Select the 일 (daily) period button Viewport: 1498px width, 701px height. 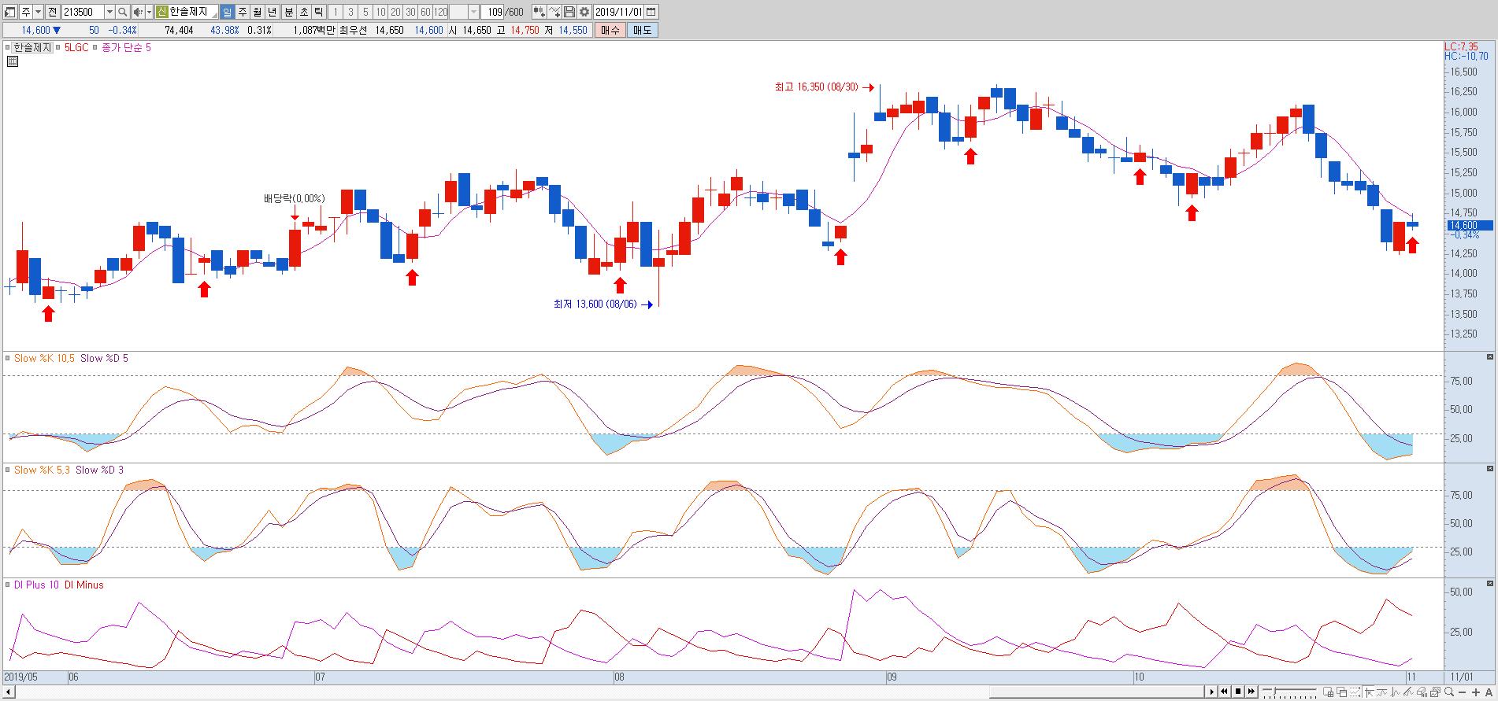228,12
